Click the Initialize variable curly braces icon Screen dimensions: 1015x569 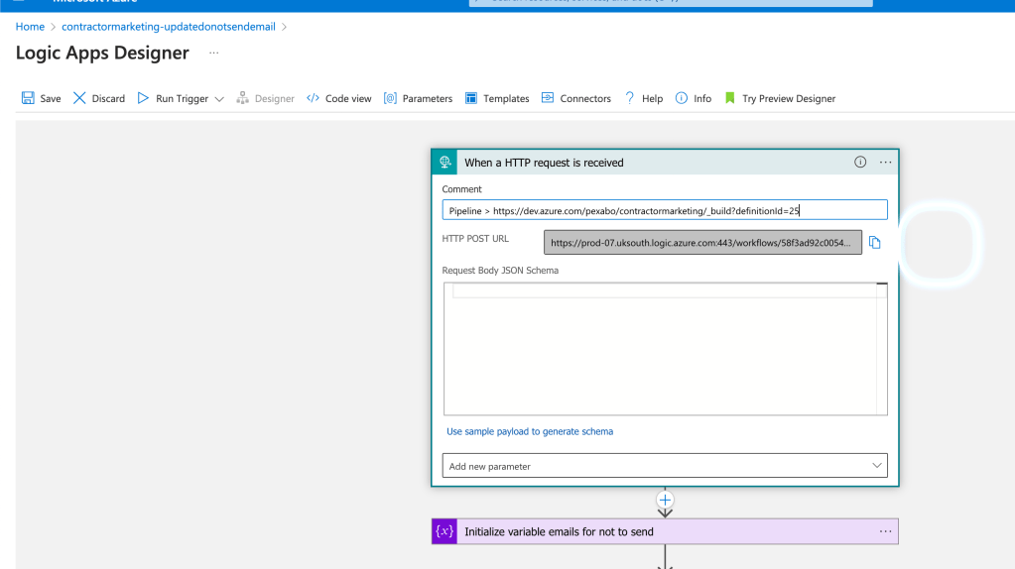[x=444, y=531]
